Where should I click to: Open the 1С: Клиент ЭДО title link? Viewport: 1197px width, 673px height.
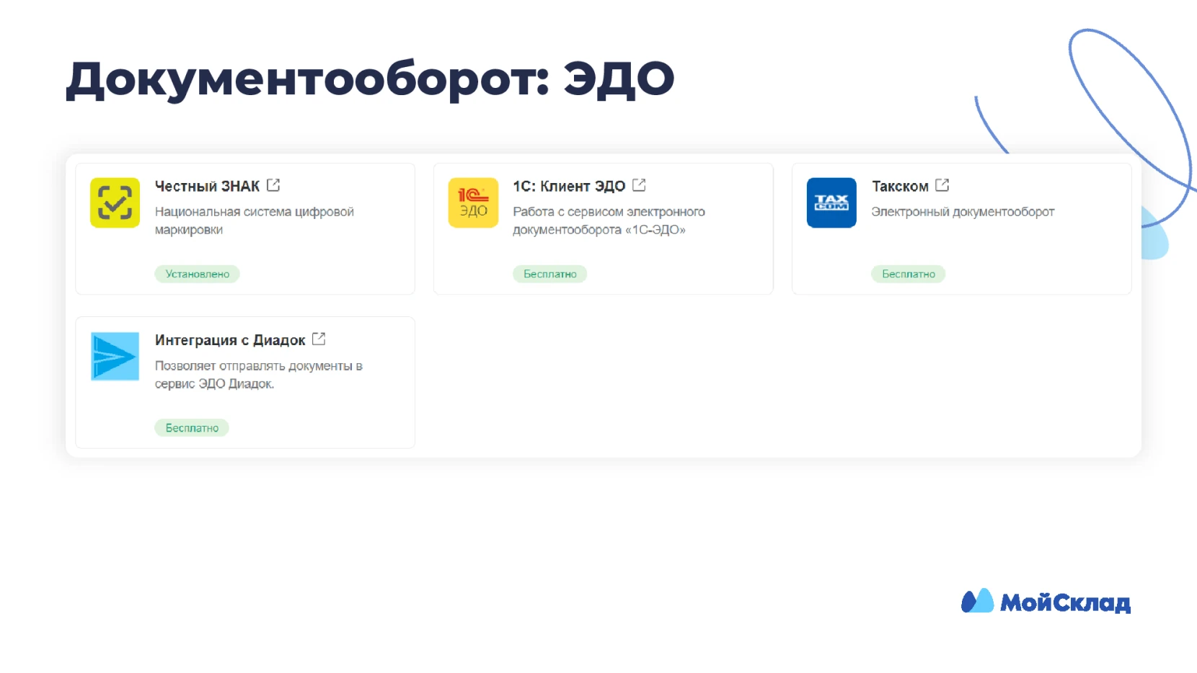click(569, 186)
